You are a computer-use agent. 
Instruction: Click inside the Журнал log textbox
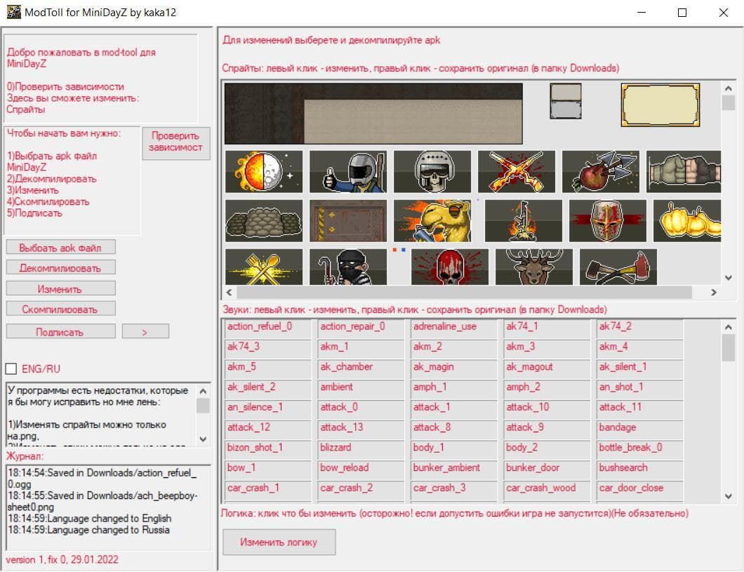(108, 507)
